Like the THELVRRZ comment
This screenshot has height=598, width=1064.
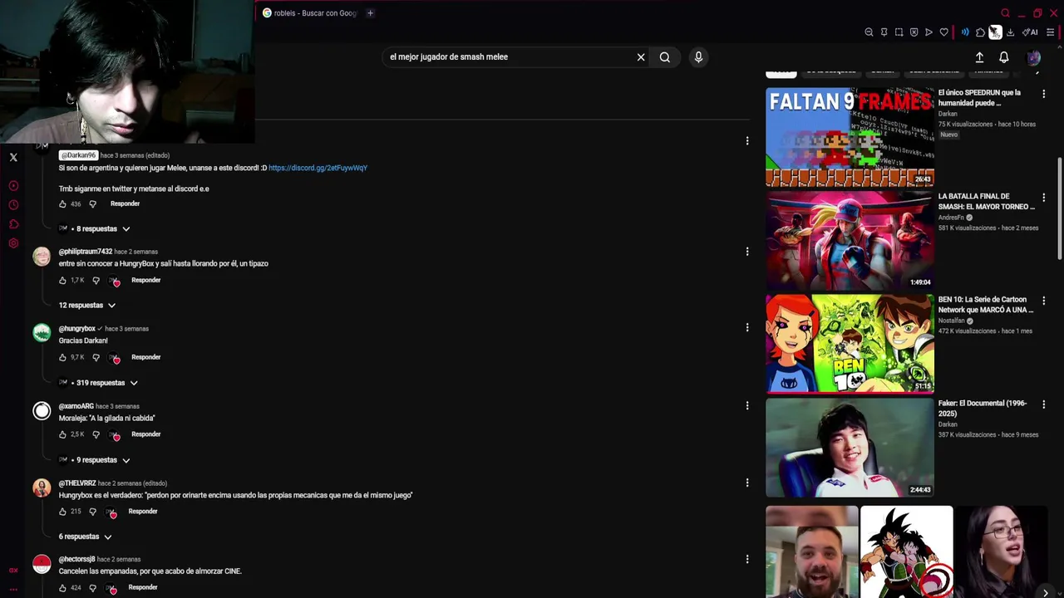click(x=62, y=512)
